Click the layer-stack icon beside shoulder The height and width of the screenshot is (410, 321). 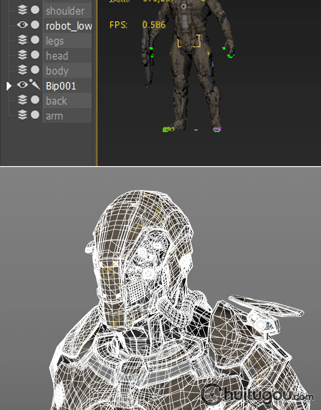pos(23,10)
